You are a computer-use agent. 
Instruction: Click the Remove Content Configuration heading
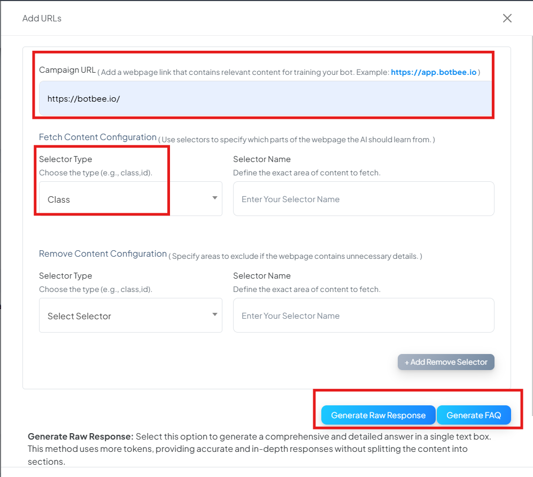103,253
